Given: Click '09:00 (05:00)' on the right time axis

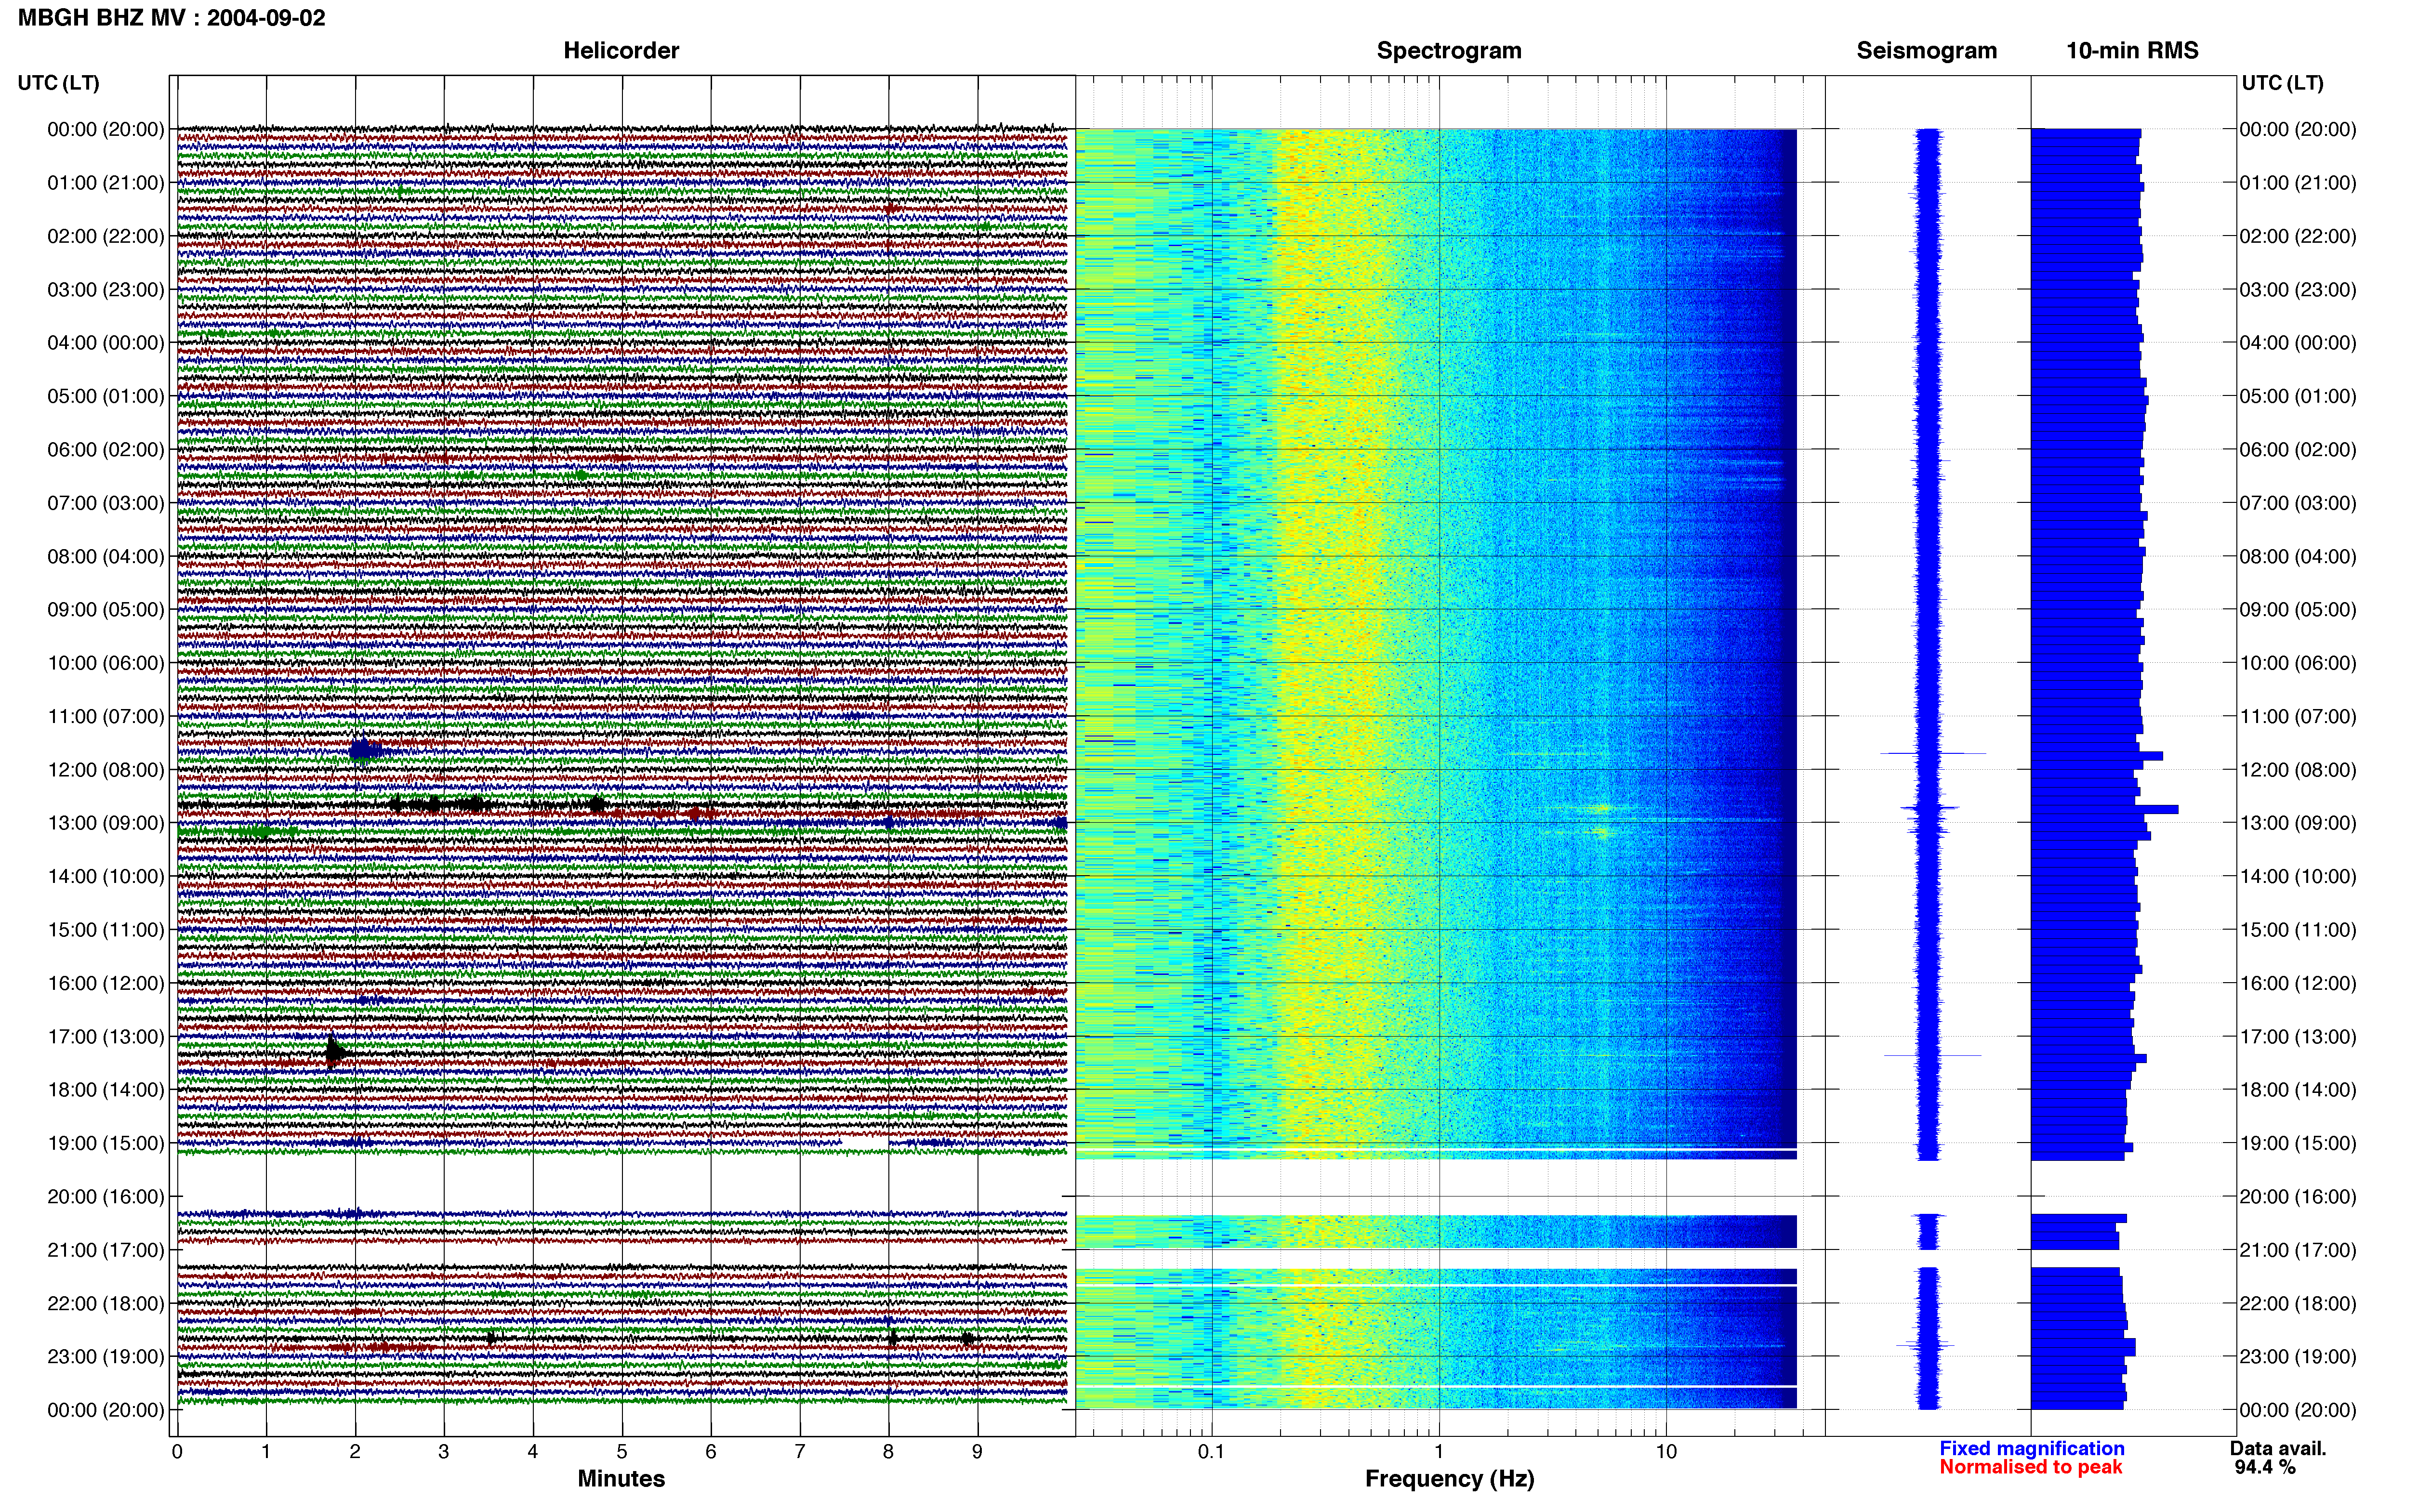Looking at the screenshot, I should (2298, 610).
